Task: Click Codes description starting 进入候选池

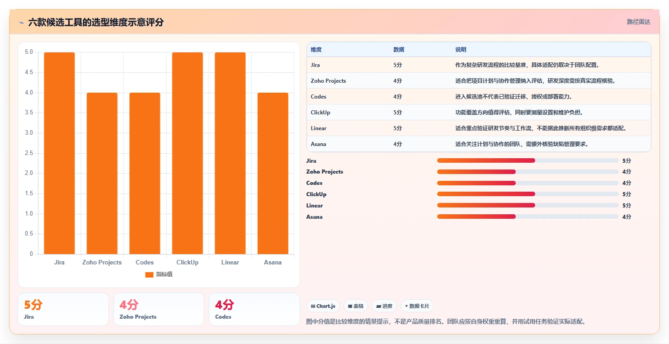Action: pos(514,97)
